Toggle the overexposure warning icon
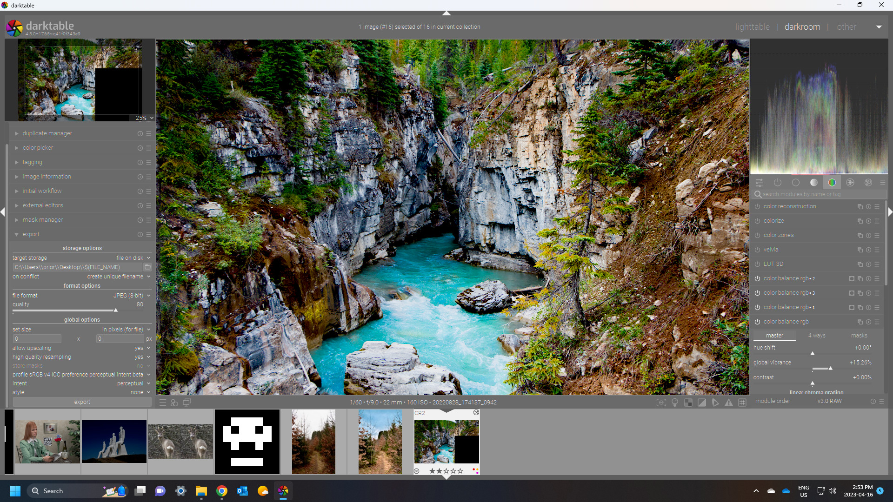 (x=702, y=403)
